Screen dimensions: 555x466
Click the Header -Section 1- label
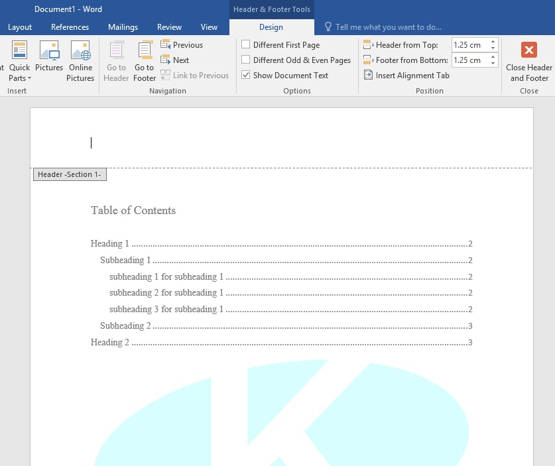pyautogui.click(x=70, y=174)
